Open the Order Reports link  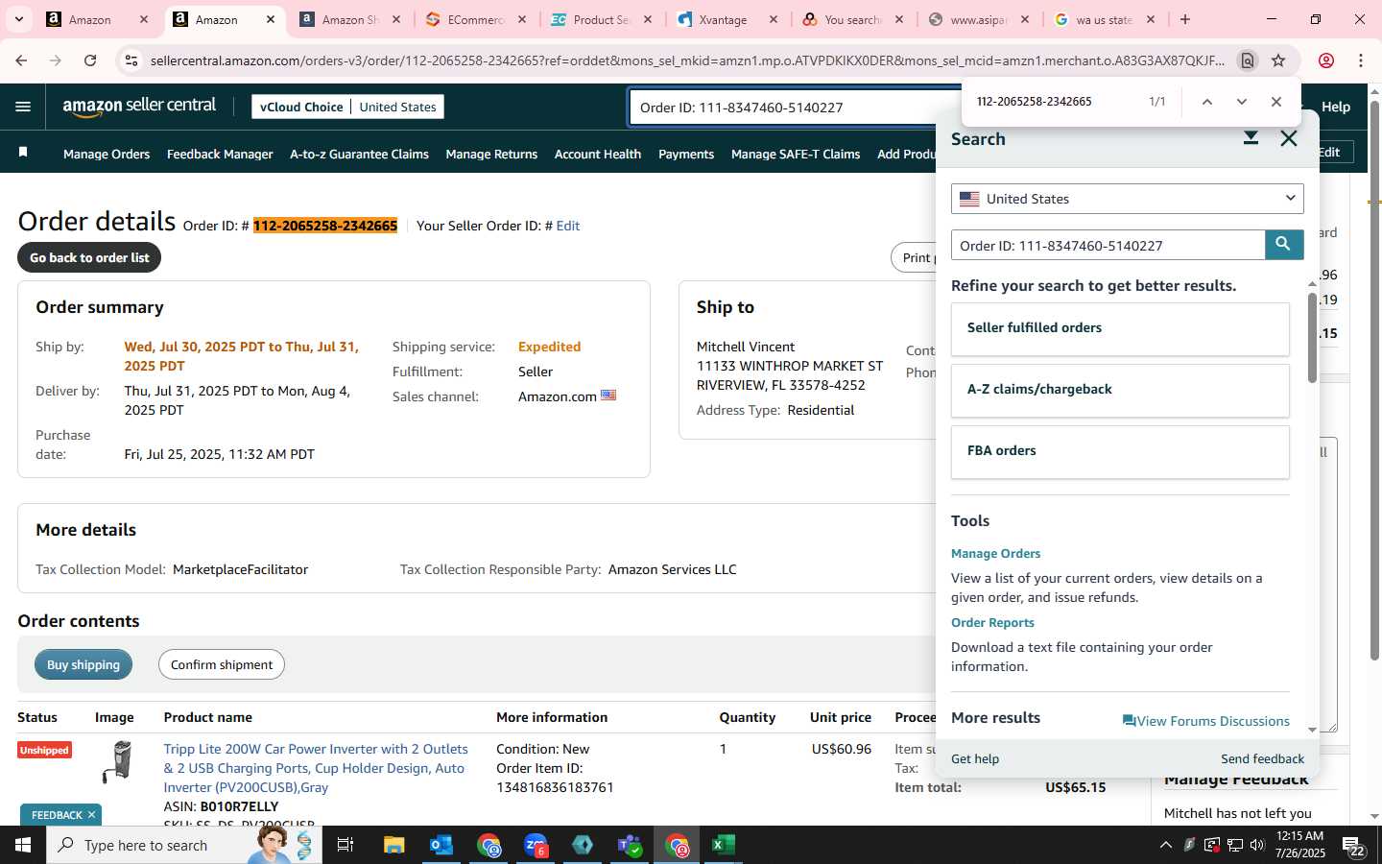992,622
